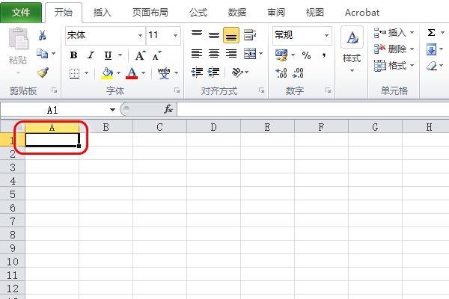Expand merge cells dropdown arrow
Viewport: 449px width, 299px height.
[x=261, y=54]
